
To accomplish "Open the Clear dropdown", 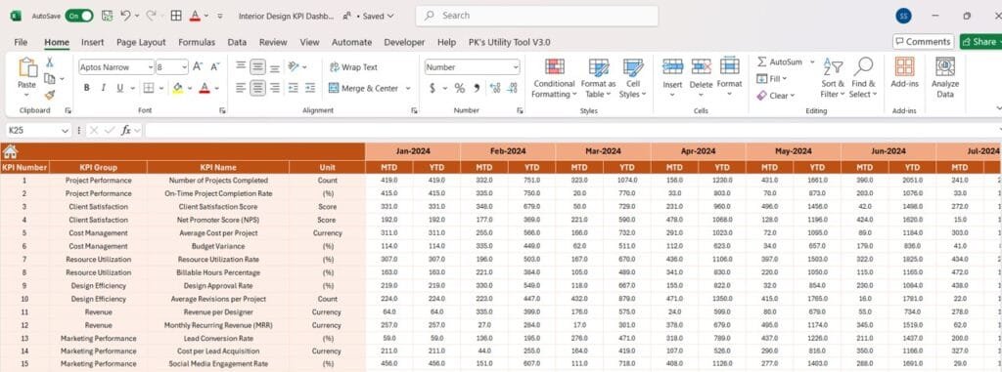I will 775,95.
